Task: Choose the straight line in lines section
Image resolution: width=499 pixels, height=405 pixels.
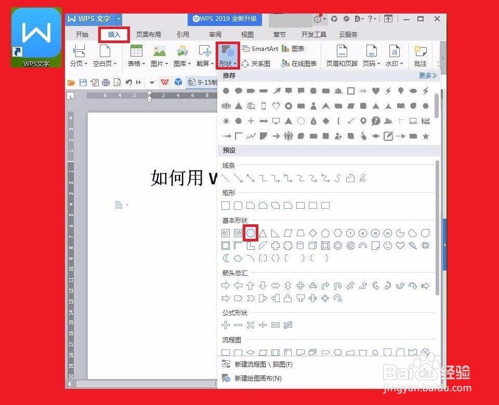Action: pos(225,178)
